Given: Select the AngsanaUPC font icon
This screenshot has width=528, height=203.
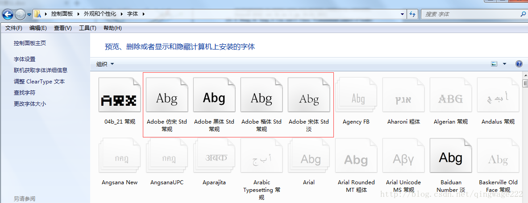Looking at the screenshot, I should pyautogui.click(x=167, y=156).
